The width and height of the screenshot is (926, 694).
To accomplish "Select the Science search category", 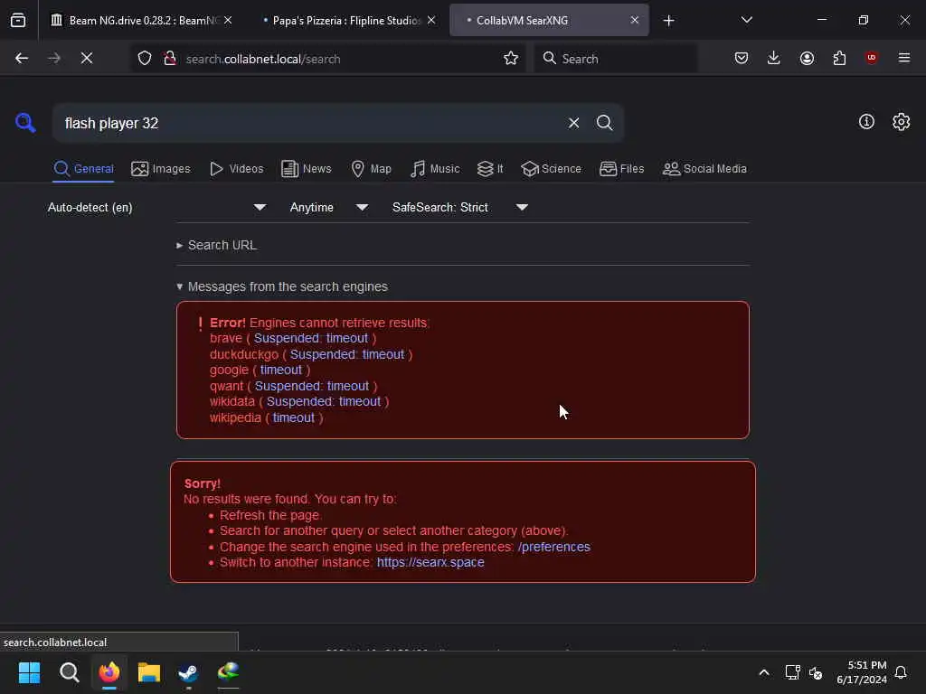I will point(551,169).
